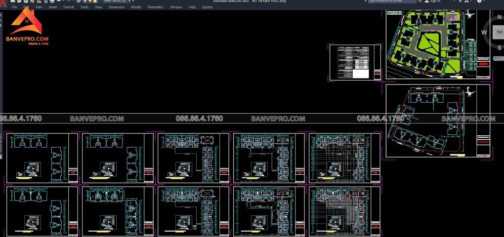
Task: Open the Tools menu
Action: (x=84, y=7)
